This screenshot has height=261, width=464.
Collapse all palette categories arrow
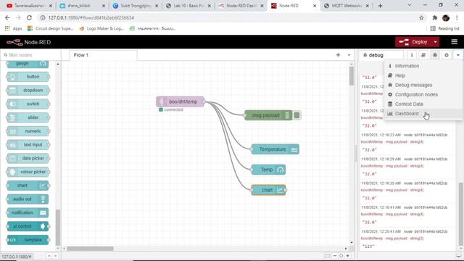[49, 256]
